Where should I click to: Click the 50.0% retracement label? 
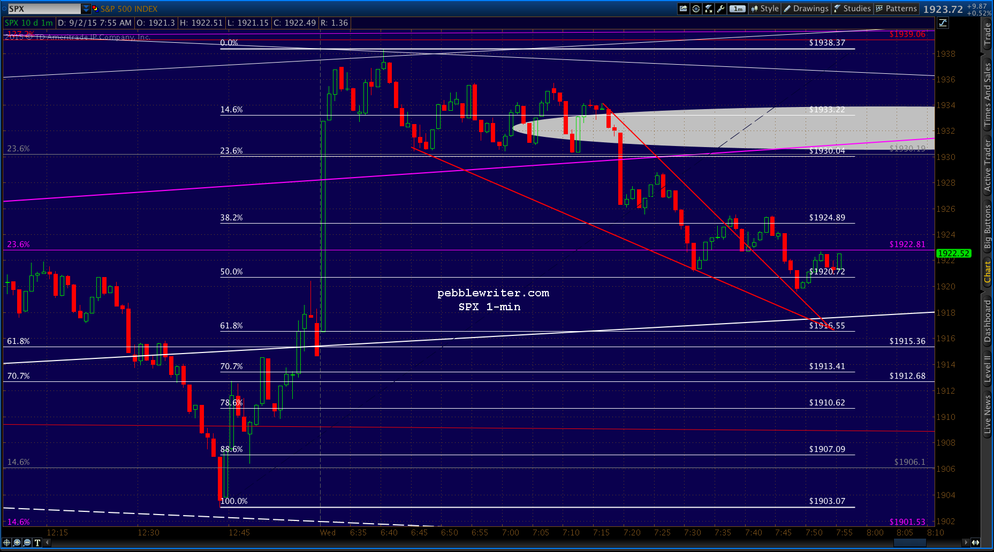231,272
